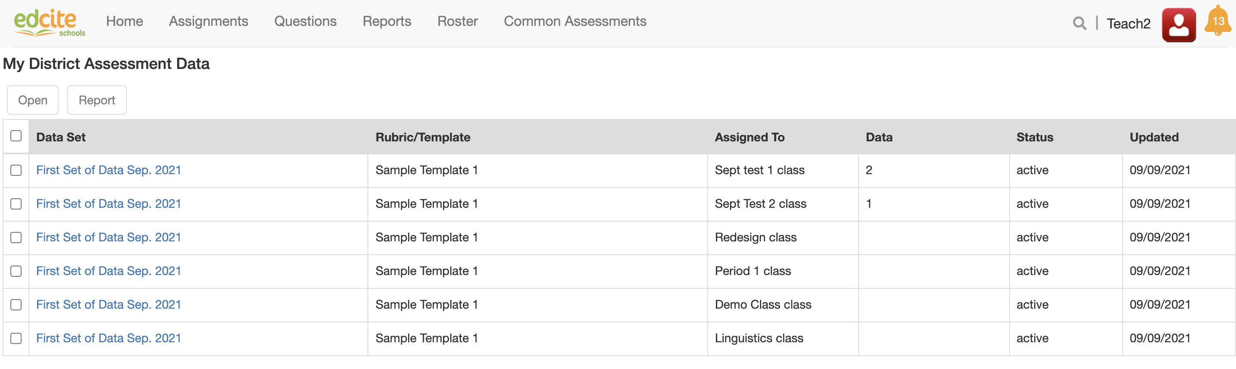Click the Report button
The height and width of the screenshot is (369, 1236).
point(97,100)
